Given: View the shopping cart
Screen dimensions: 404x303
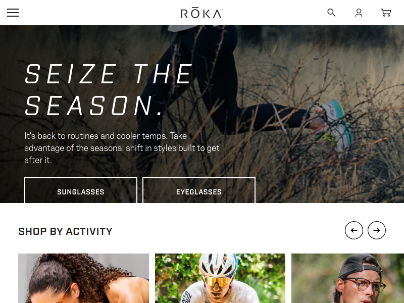Looking at the screenshot, I should point(386,13).
